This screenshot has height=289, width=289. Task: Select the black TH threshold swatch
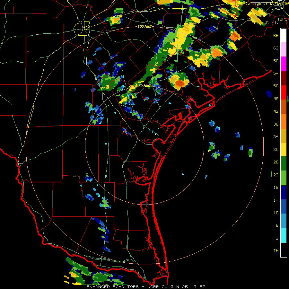coord(284,250)
